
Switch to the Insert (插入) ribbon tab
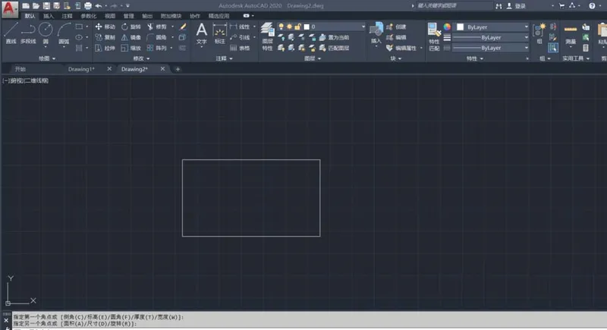click(49, 16)
